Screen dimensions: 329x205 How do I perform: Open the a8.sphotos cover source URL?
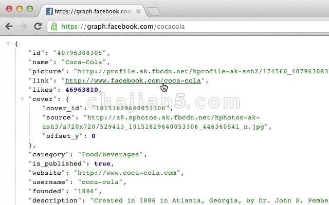(155, 122)
